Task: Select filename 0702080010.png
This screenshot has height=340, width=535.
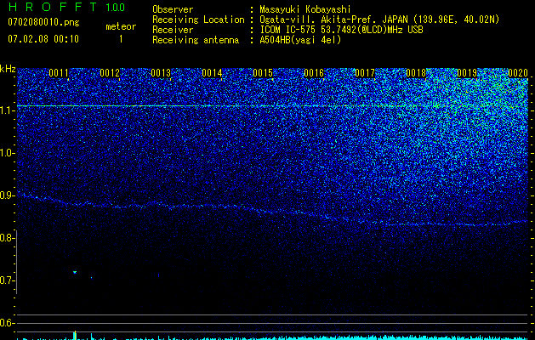Action: [x=43, y=22]
